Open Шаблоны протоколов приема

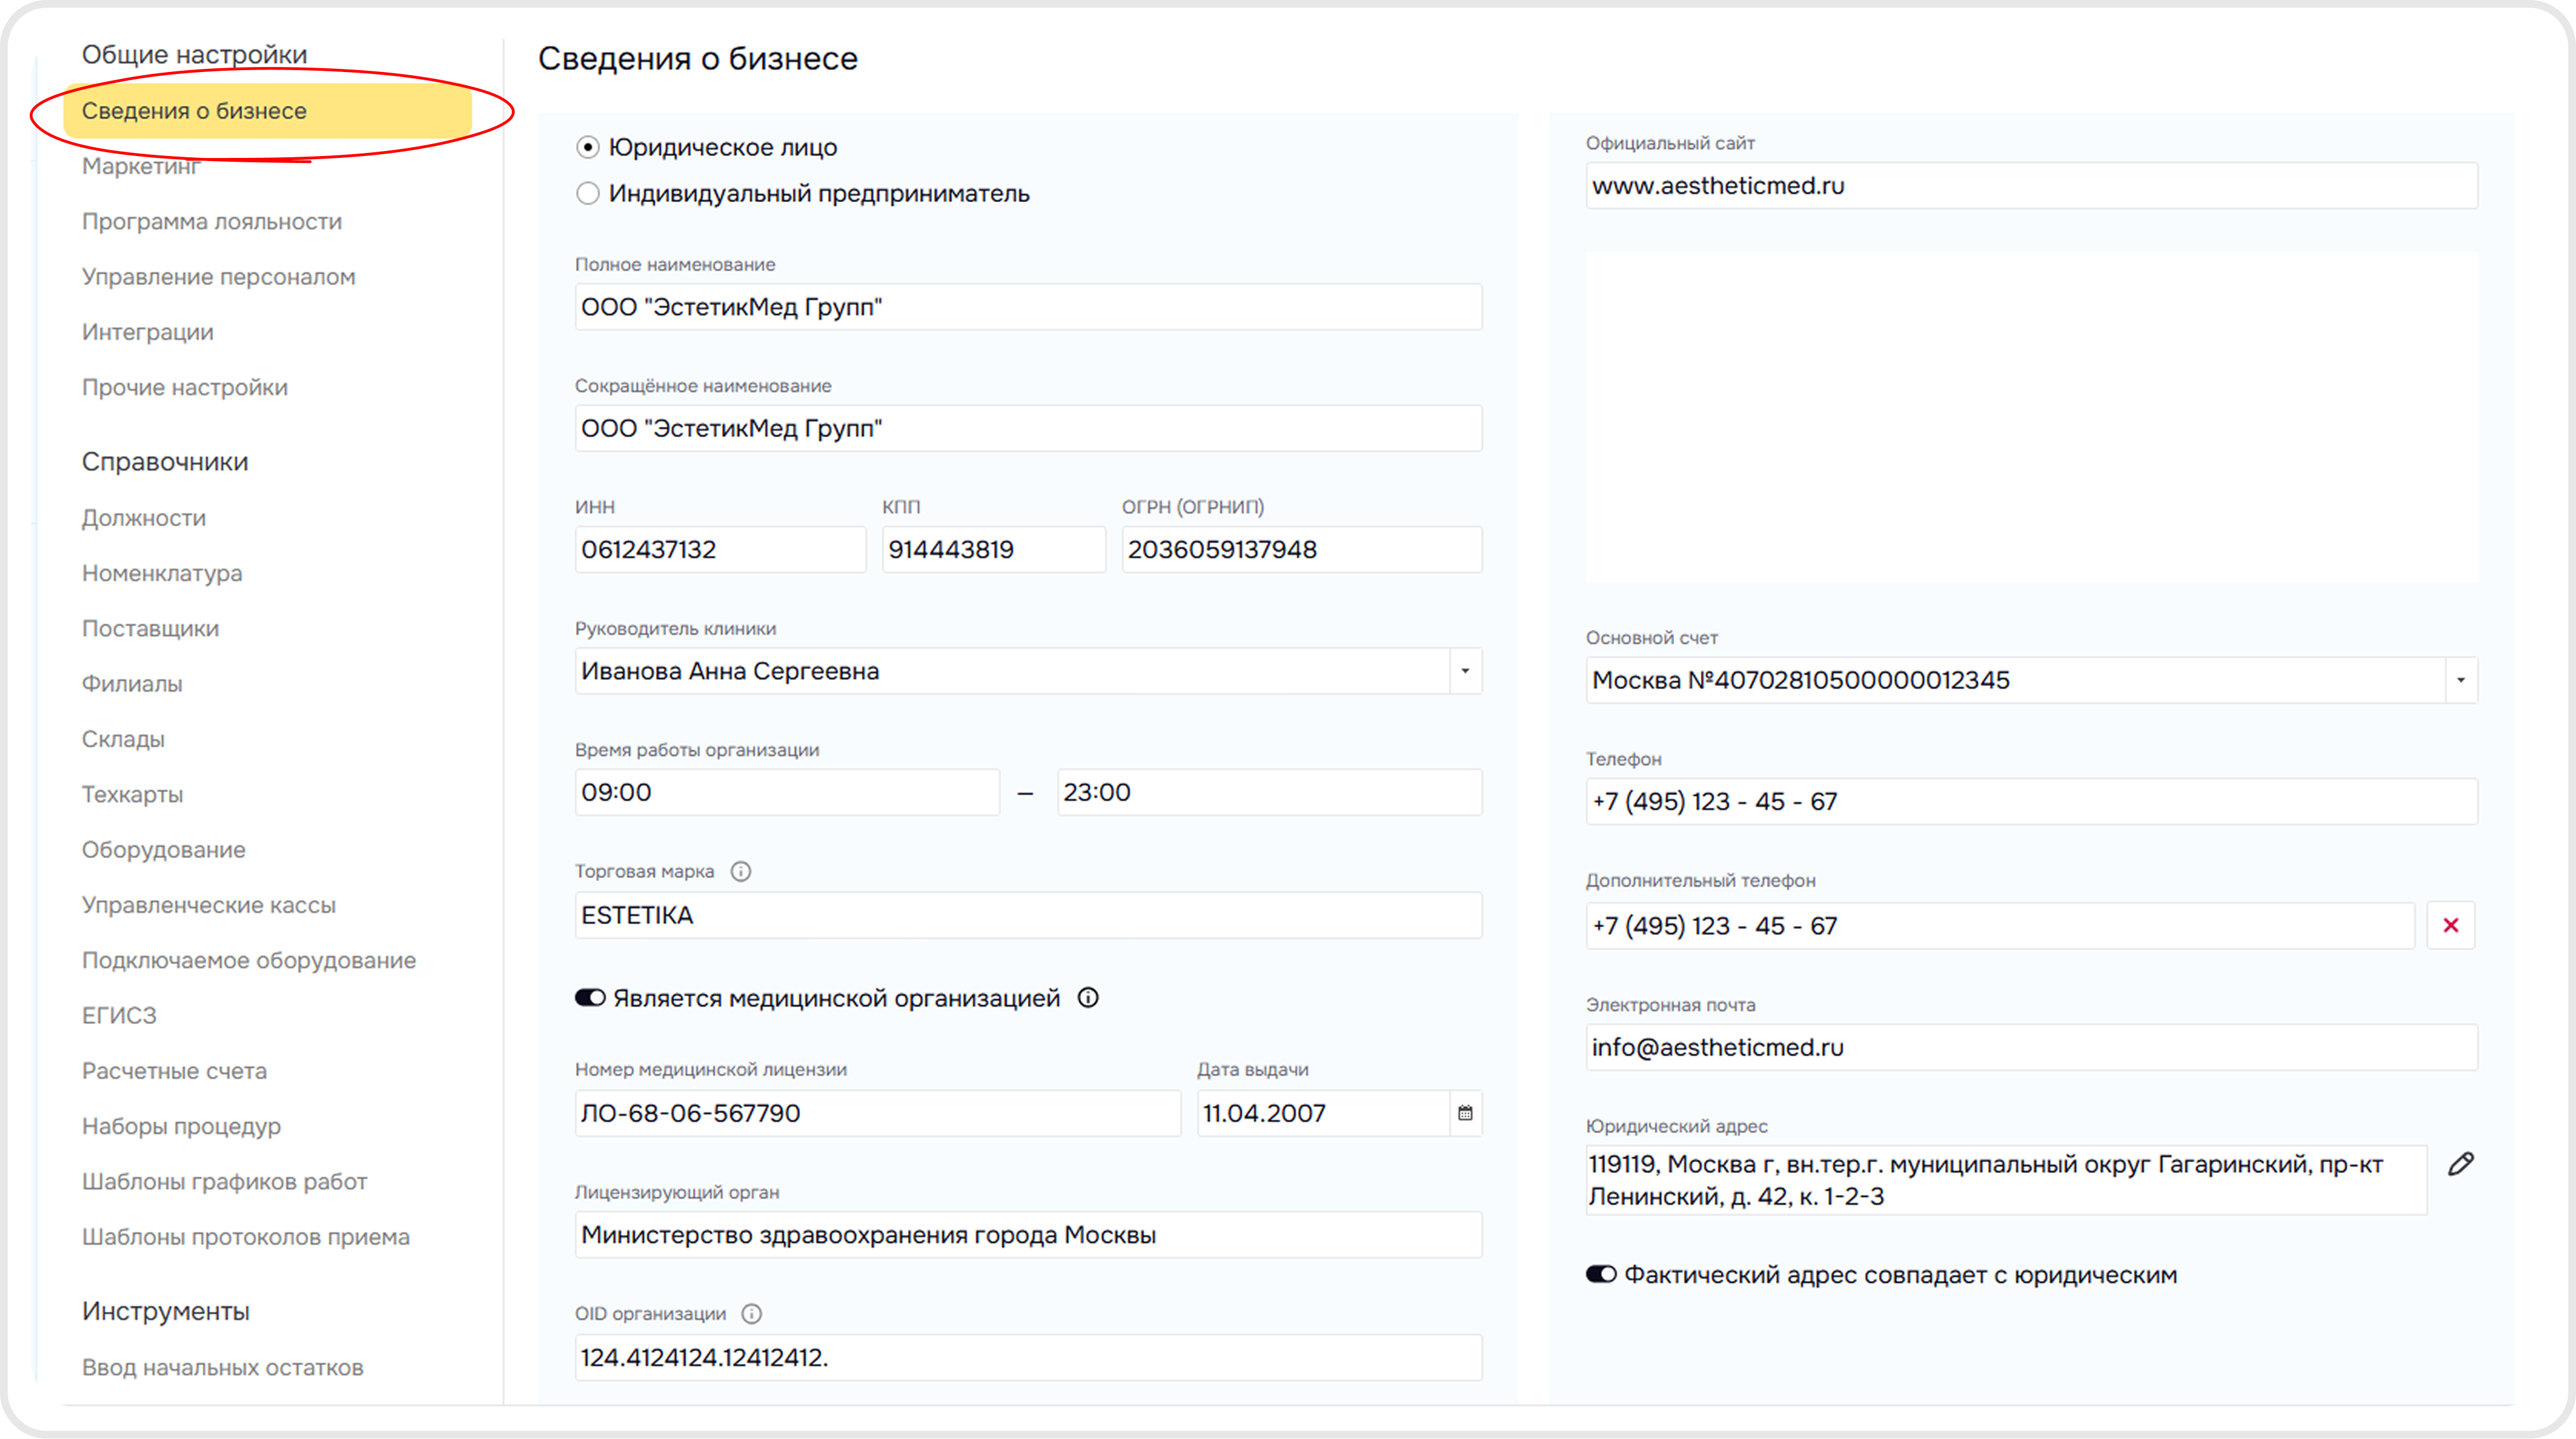pyautogui.click(x=246, y=1237)
